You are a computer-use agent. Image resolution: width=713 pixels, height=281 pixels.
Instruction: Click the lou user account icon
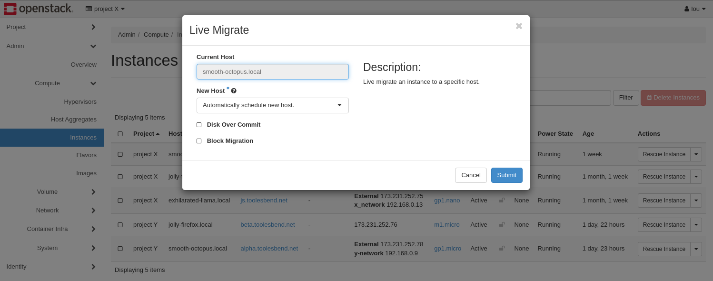(686, 9)
